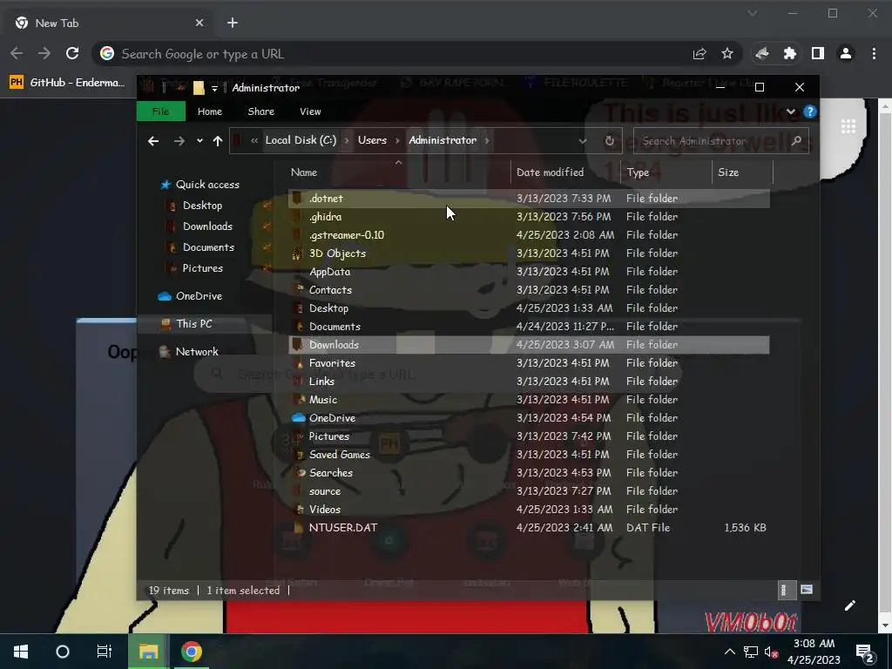Select the Documents folder in file list
Screen dimensions: 892x669
529,327
